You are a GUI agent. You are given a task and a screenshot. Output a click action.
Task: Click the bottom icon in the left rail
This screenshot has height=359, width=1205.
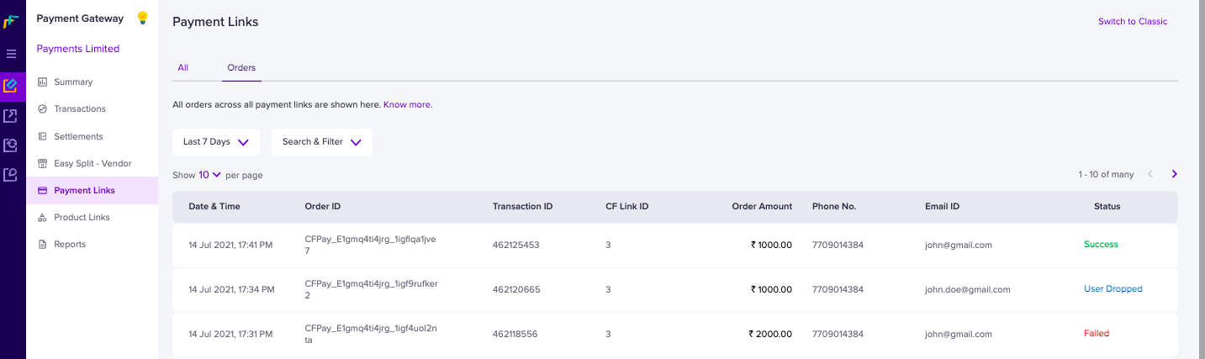11,175
